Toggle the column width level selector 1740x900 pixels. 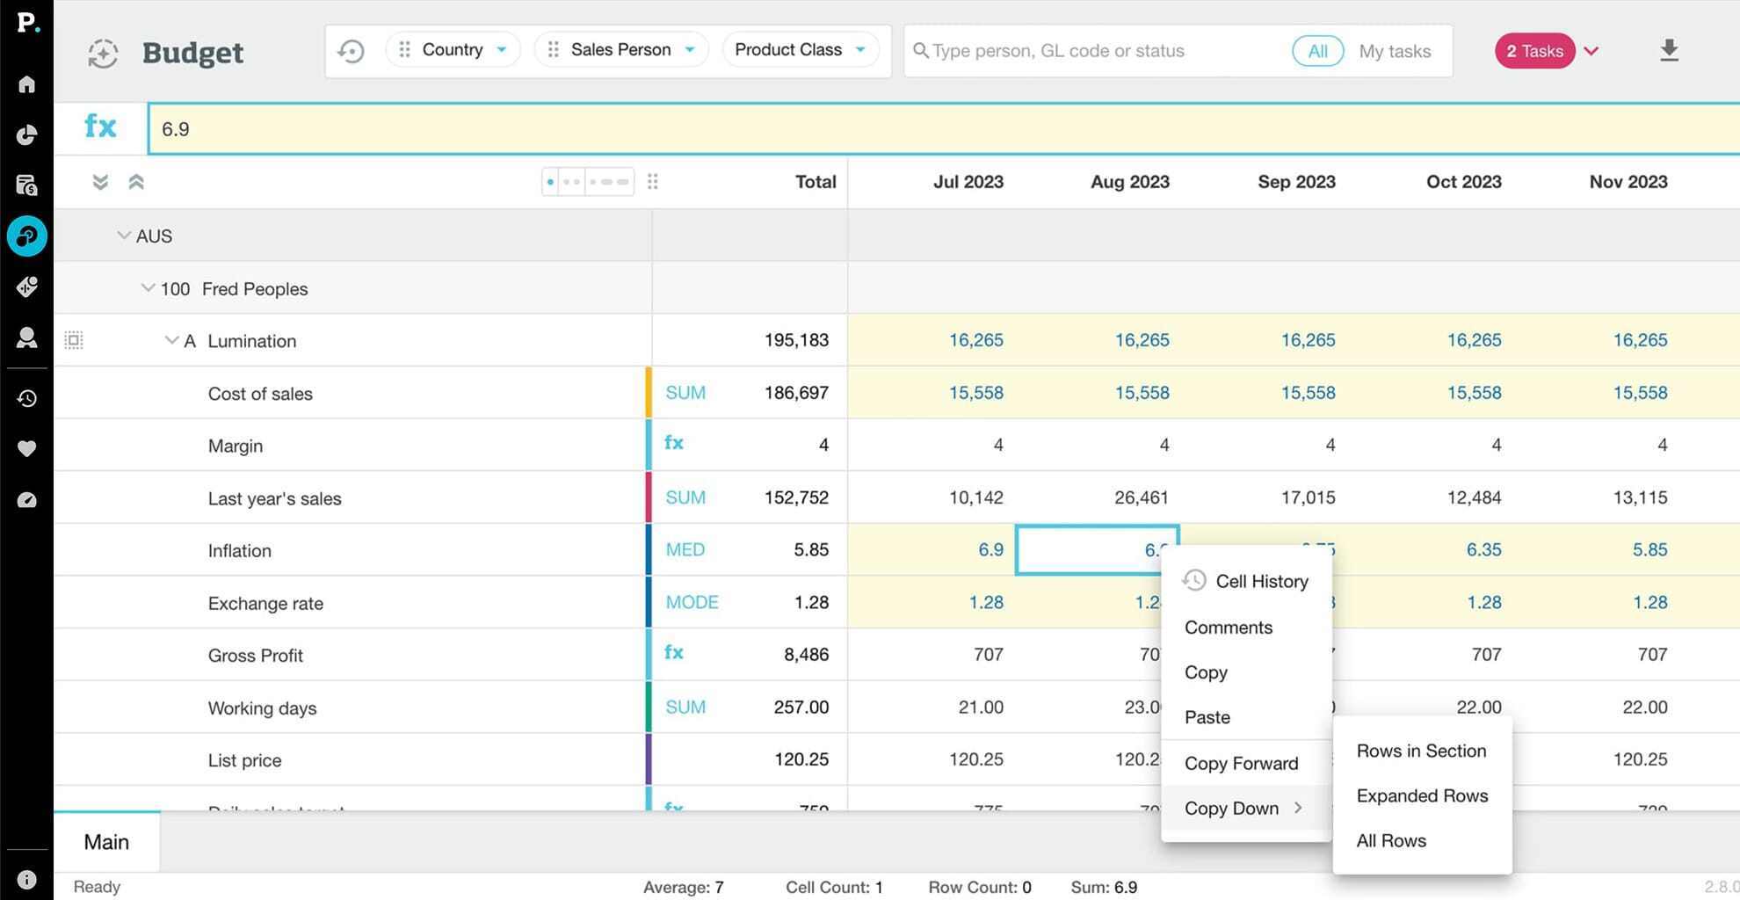tap(588, 182)
